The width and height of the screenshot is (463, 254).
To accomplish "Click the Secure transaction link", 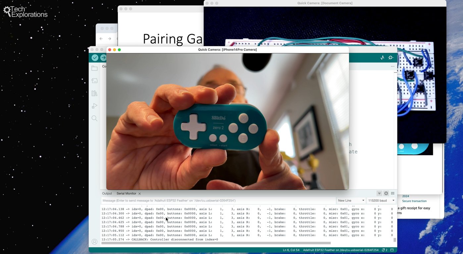I will tap(414, 201).
